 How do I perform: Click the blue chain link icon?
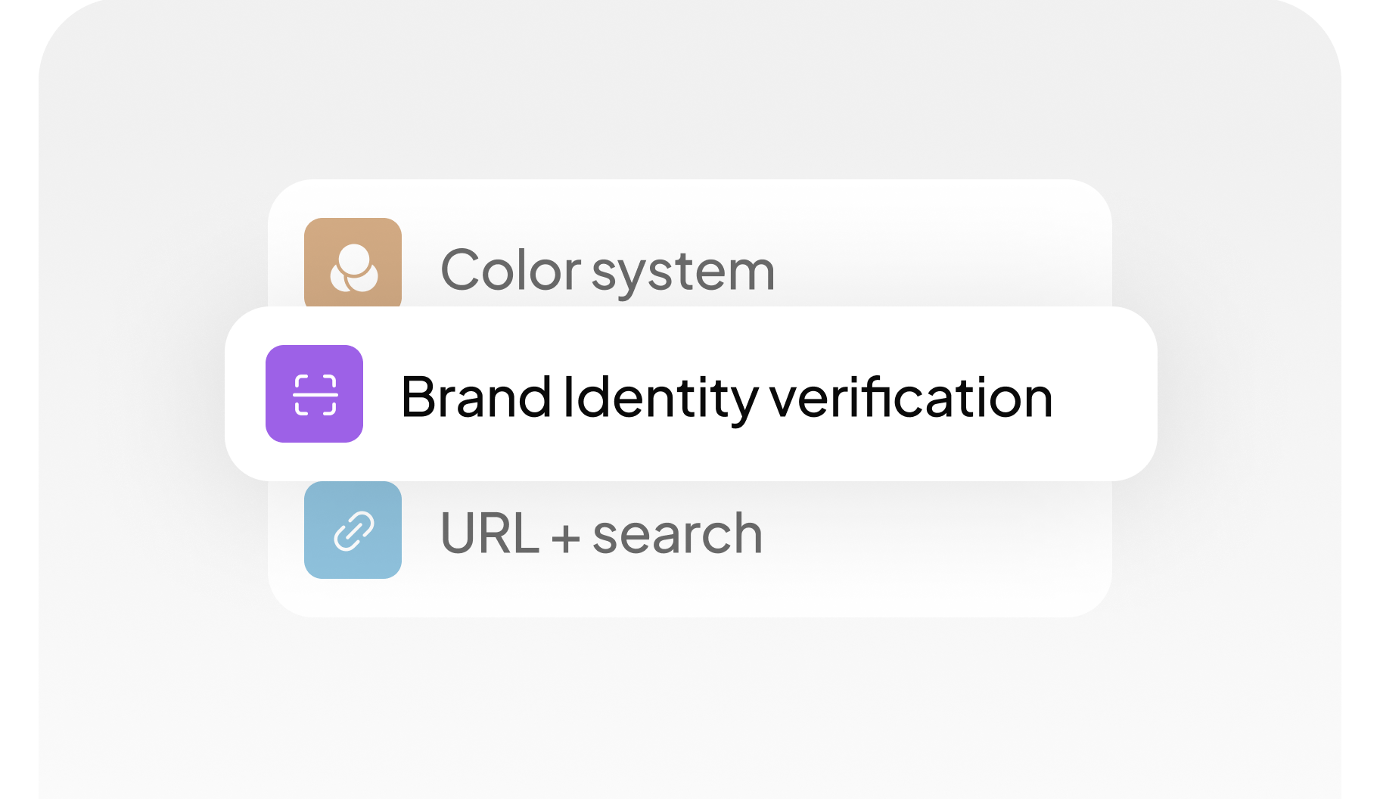(353, 530)
